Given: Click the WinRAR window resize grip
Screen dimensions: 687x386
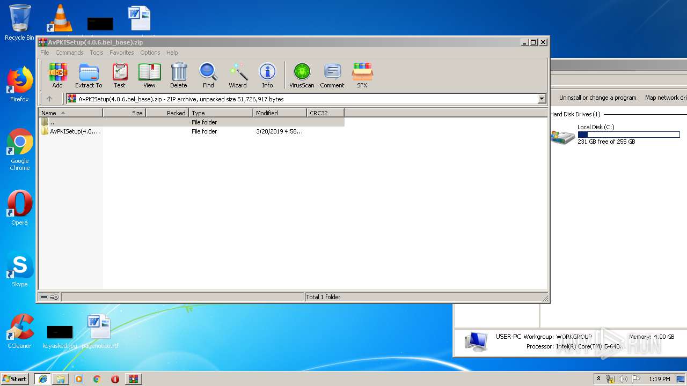Looking at the screenshot, I should pyautogui.click(x=545, y=298).
